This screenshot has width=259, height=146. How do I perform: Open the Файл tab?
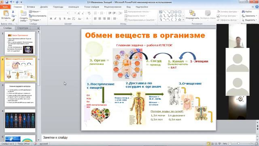click(5, 7)
